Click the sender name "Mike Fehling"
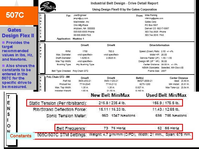Screen dimensions: 199x149 coord(151,15)
